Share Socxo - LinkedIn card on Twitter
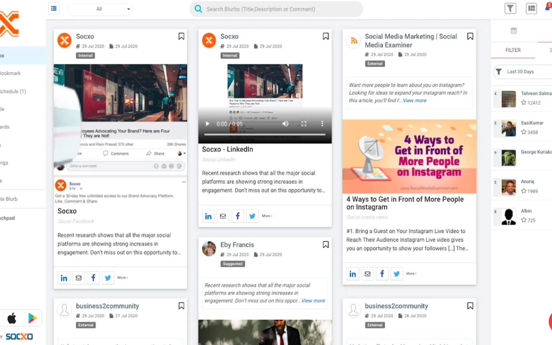The height and width of the screenshot is (345, 552). click(x=252, y=216)
